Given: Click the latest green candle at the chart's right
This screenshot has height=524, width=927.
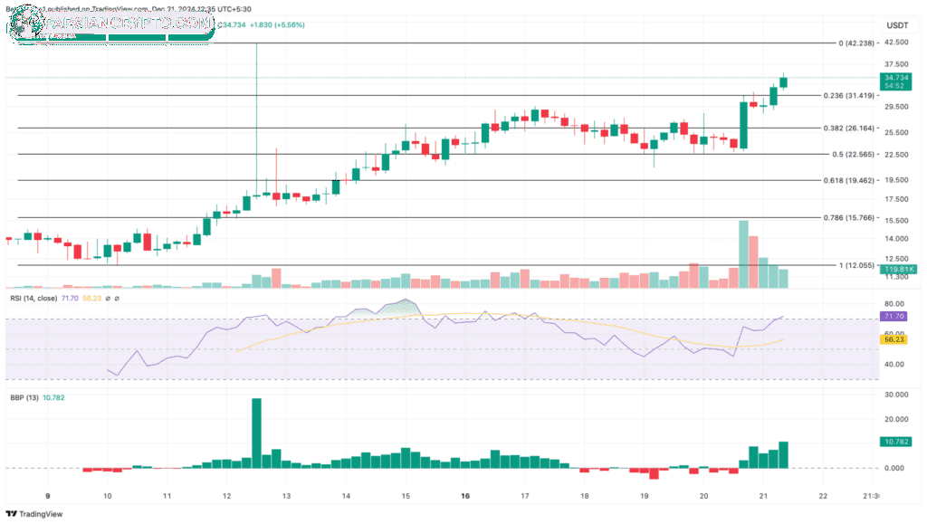Looking at the screenshot, I should click(783, 82).
